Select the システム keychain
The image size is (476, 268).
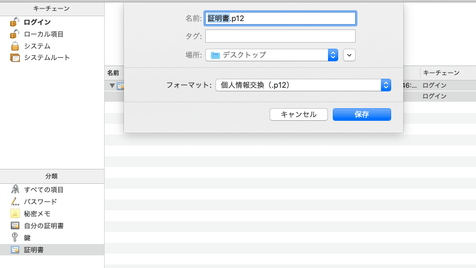52,46
